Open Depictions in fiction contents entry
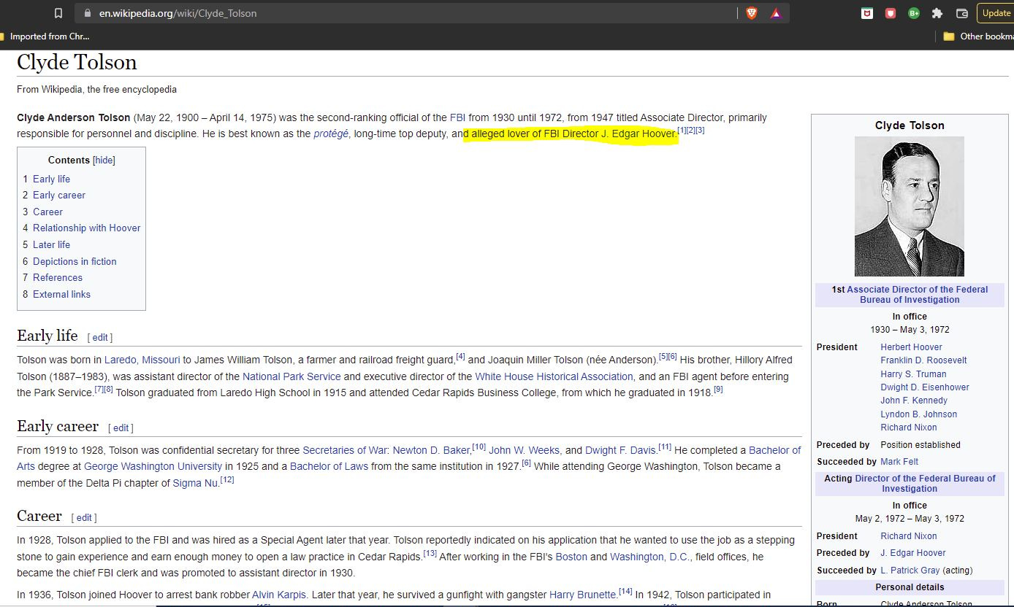Image resolution: width=1014 pixels, height=607 pixels. (75, 261)
